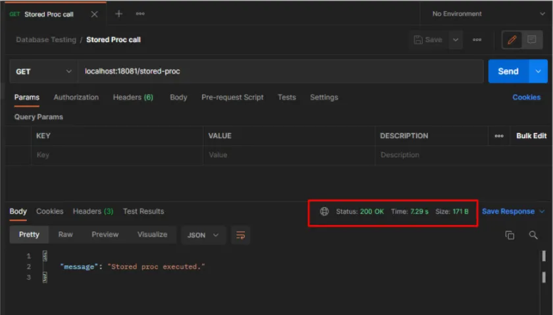This screenshot has height=315, width=553.
Task: Click the Save button
Action: click(x=428, y=40)
